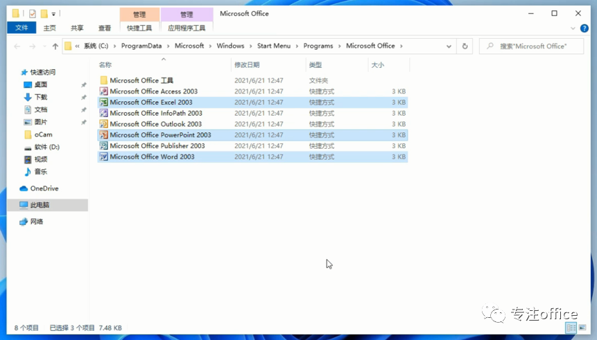
Task: Select the Publisher 2003 shortcut icon
Action: 103,145
